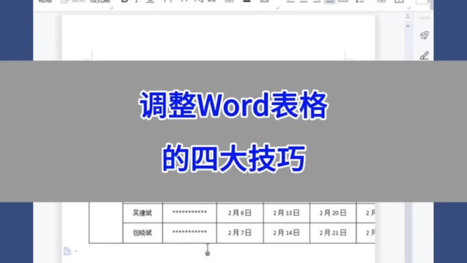Image resolution: width=467 pixels, height=263 pixels.
Task: Select the ink pen icon in right sidebar
Action: coord(425,55)
